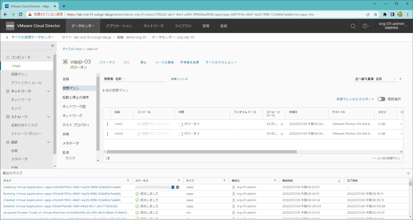Open the vm02 virtual machine link

[x=119, y=134]
